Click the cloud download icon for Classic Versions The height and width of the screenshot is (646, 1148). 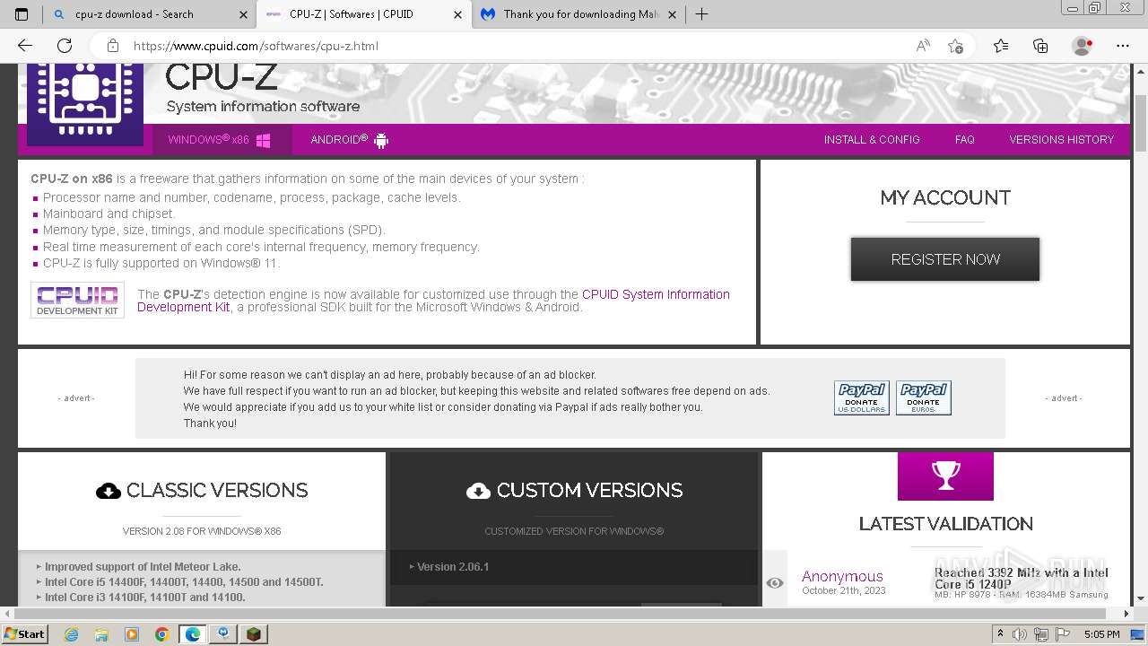109,491
